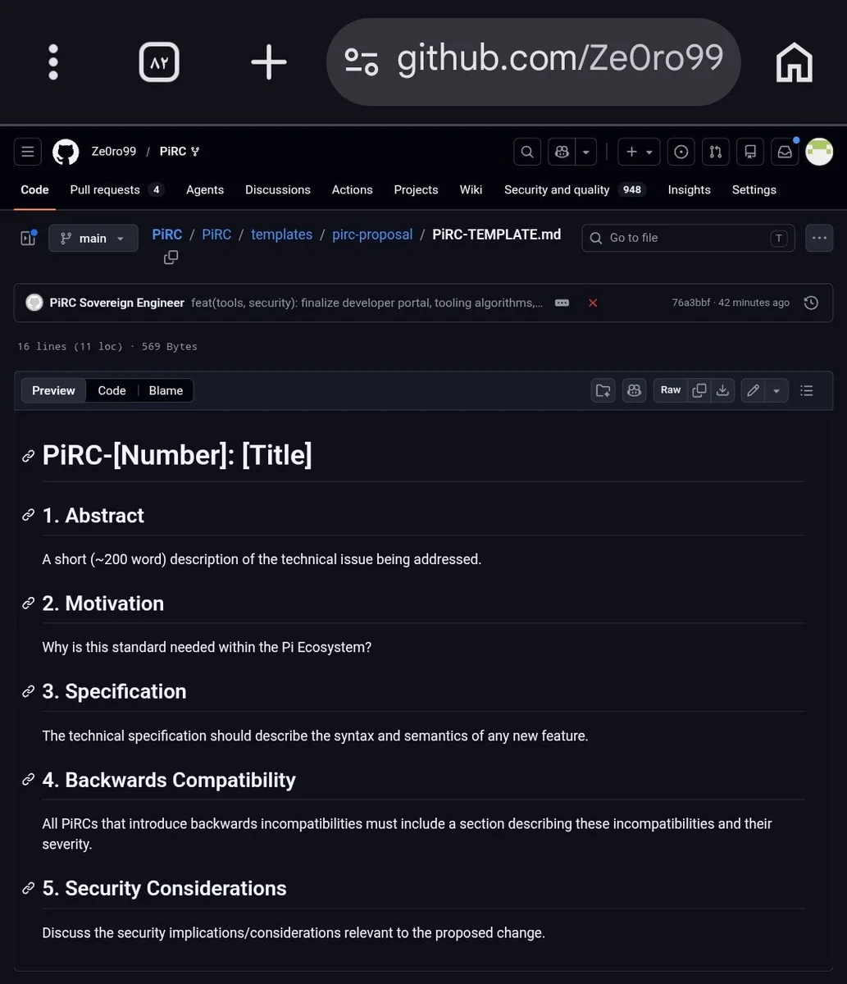Open the templates breadcrumb folder
847x984 pixels.
pyautogui.click(x=281, y=235)
